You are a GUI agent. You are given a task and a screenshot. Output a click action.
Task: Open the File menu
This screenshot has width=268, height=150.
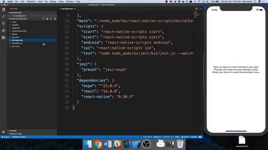(17, 2)
